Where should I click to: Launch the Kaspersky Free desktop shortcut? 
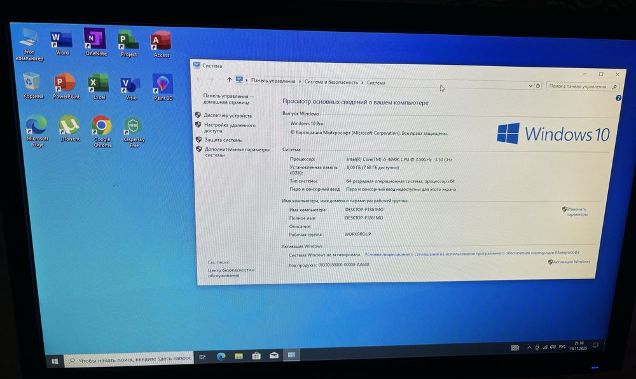134,132
